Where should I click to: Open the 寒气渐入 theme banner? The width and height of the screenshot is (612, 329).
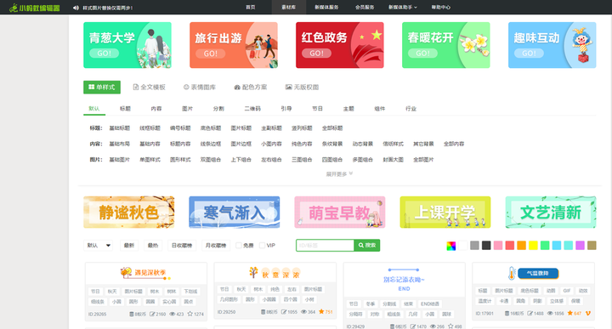click(x=235, y=213)
